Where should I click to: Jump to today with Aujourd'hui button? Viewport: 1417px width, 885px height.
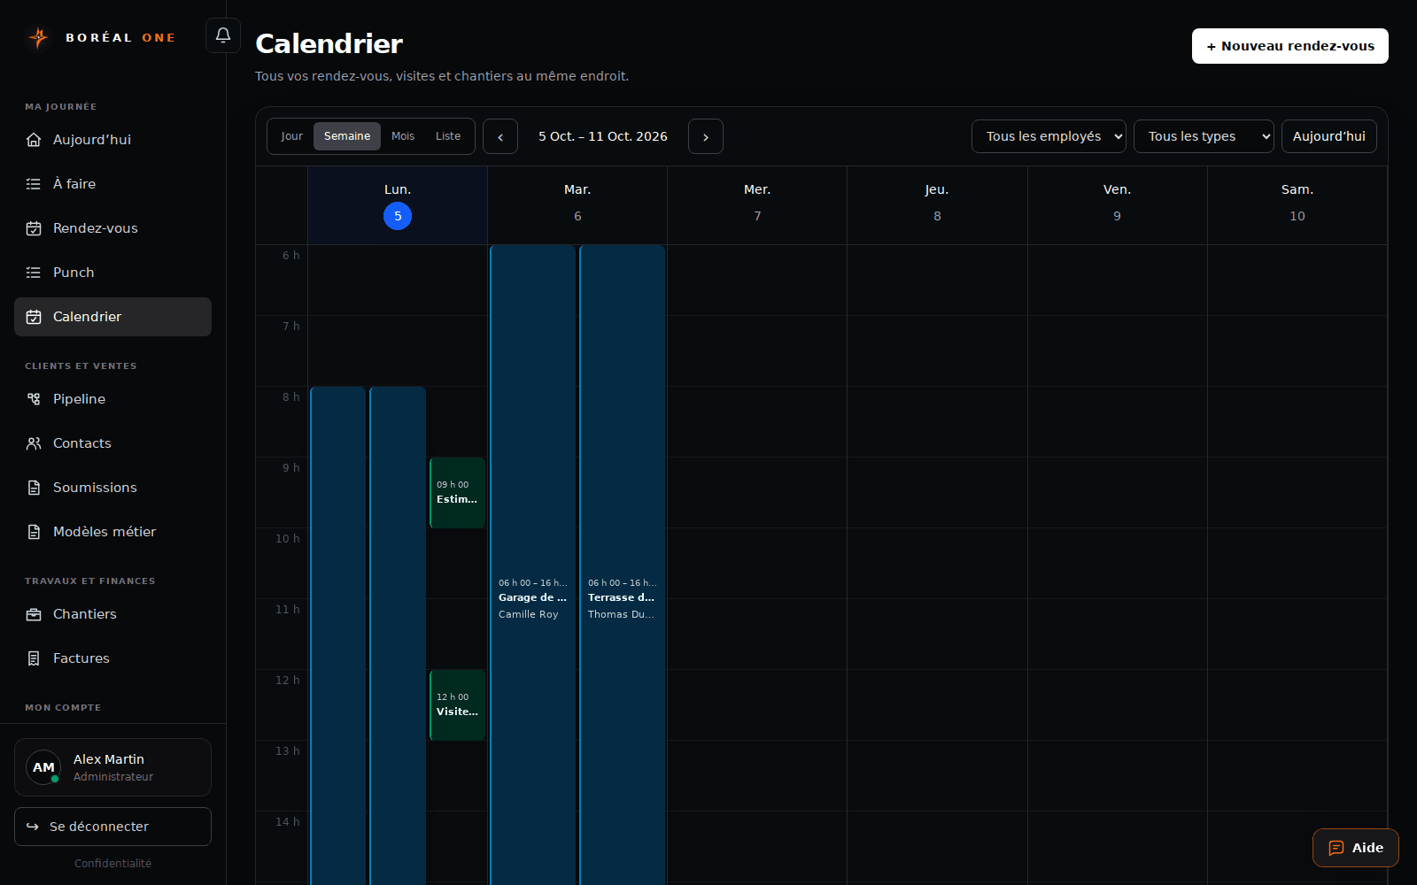point(1329,136)
